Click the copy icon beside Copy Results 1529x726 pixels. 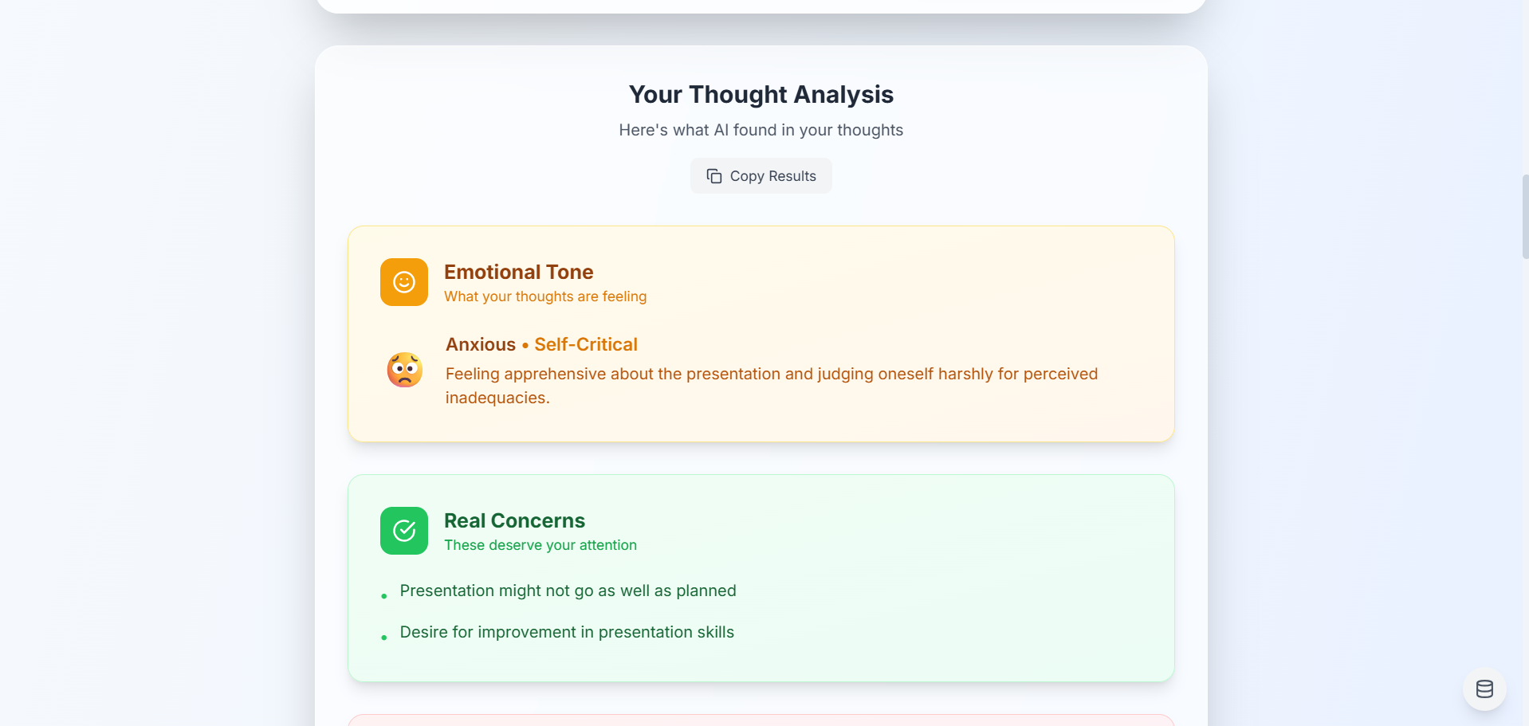coord(714,176)
